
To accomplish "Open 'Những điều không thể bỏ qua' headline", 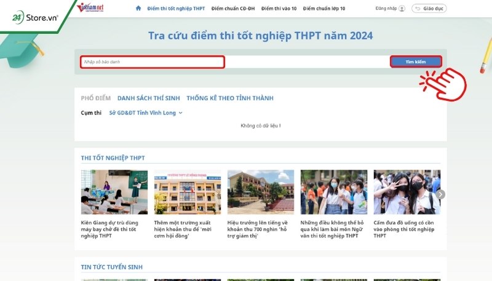I will (332, 229).
